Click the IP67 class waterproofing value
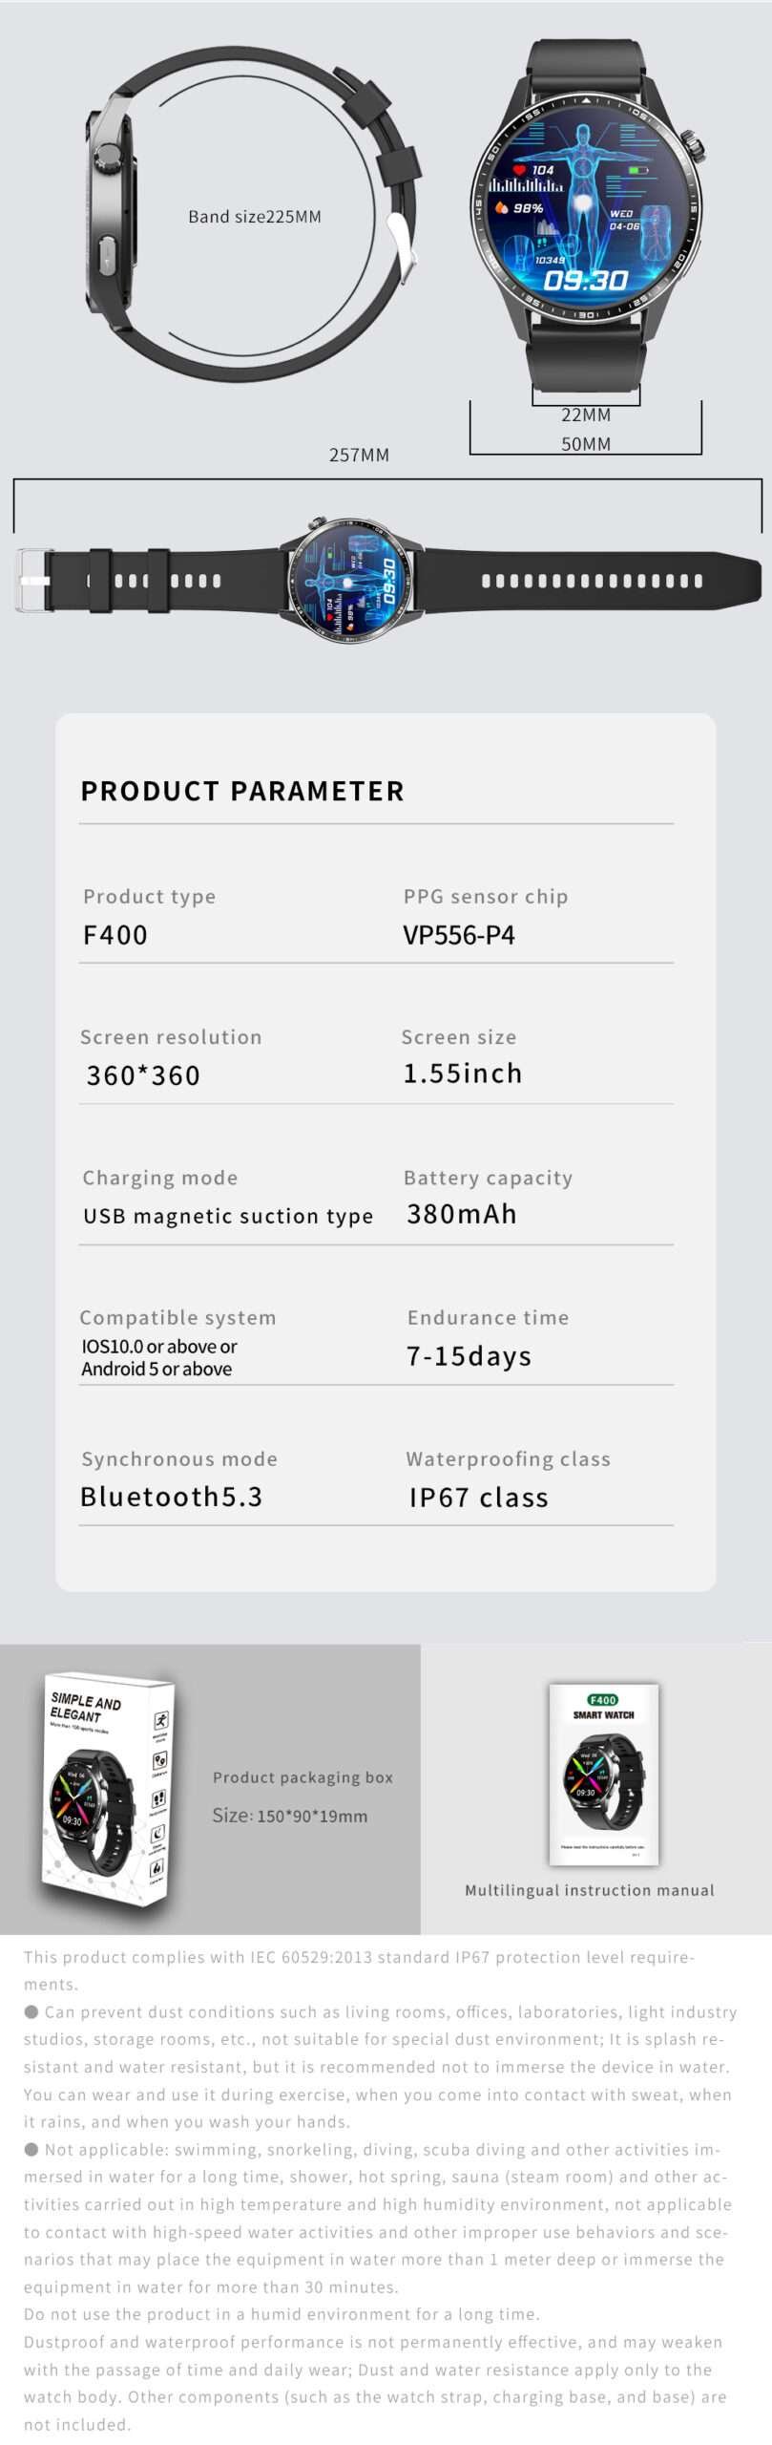The width and height of the screenshot is (772, 2445). (x=478, y=1498)
